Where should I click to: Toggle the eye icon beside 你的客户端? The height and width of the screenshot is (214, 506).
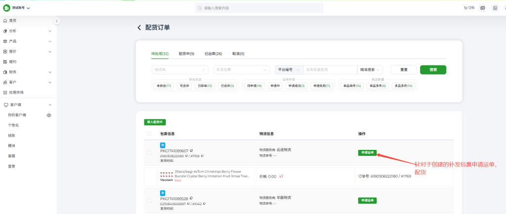(49, 115)
